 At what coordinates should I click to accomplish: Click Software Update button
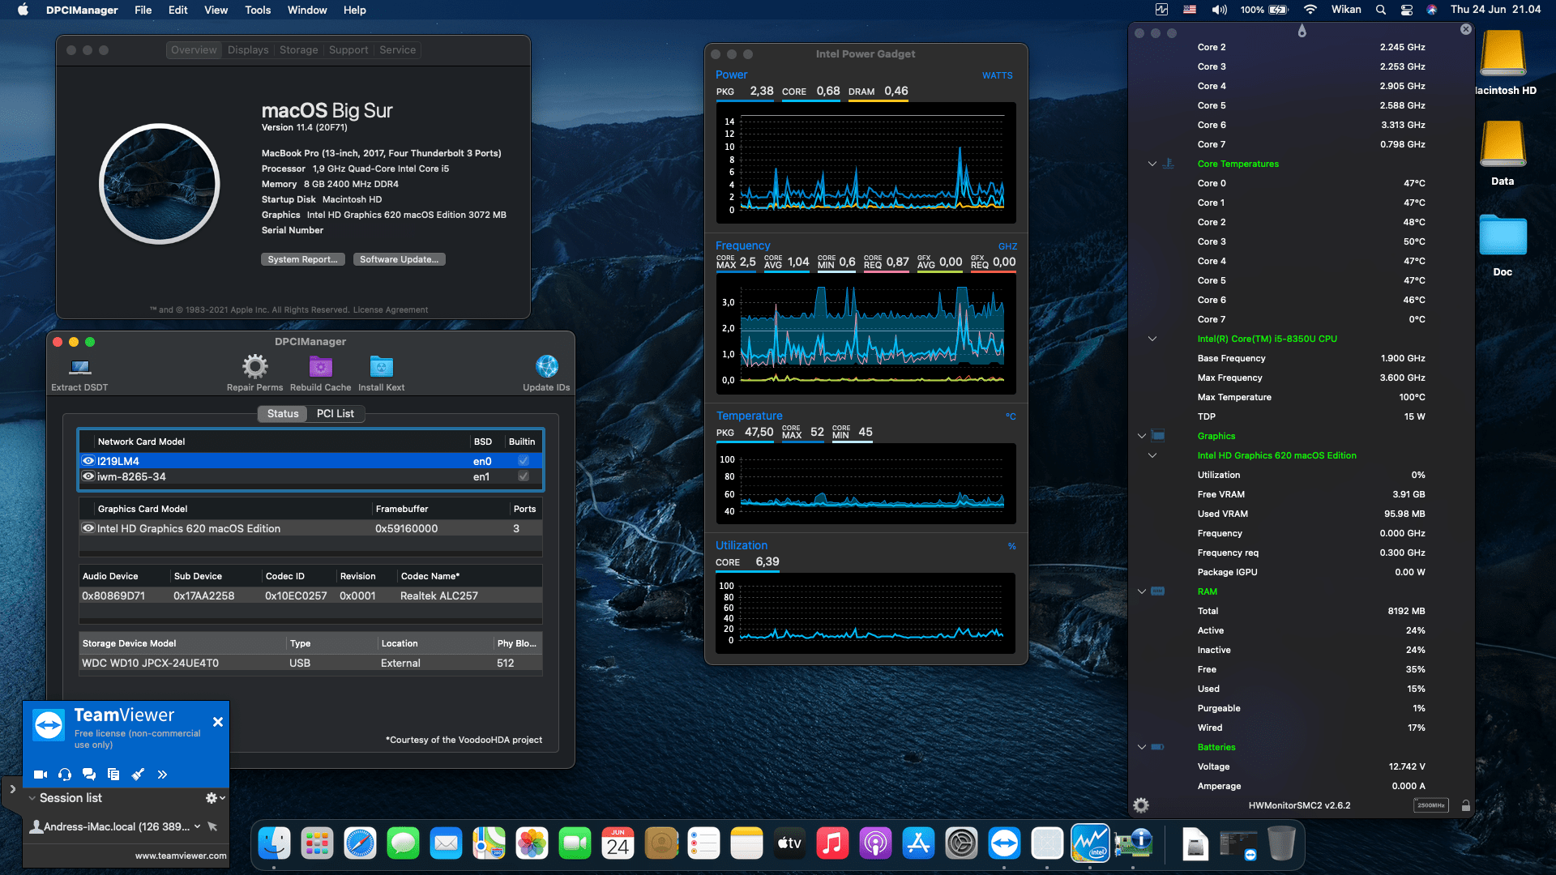click(400, 259)
